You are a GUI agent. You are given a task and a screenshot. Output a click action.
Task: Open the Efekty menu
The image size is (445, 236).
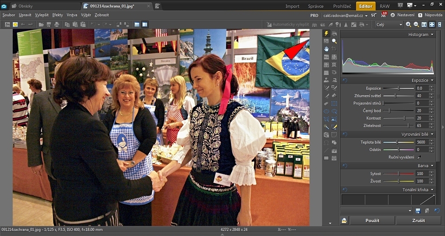57,15
